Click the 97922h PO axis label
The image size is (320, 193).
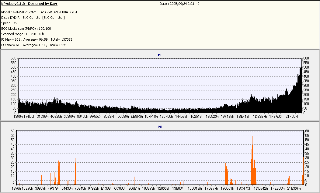tap(93, 188)
